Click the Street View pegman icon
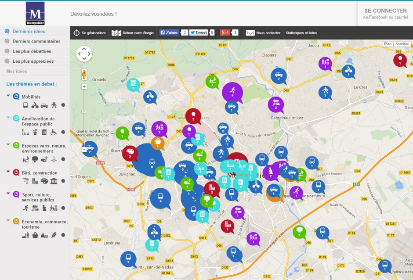The width and height of the screenshot is (413, 280). [84, 74]
